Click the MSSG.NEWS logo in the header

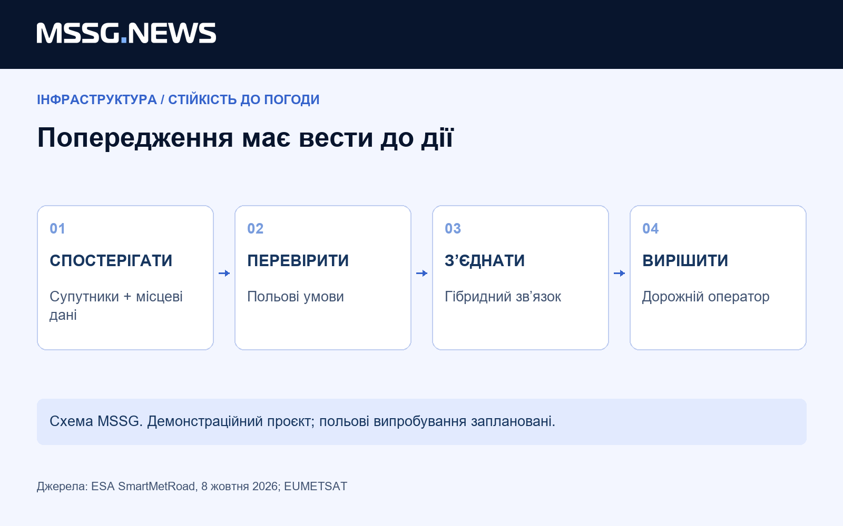coord(126,33)
